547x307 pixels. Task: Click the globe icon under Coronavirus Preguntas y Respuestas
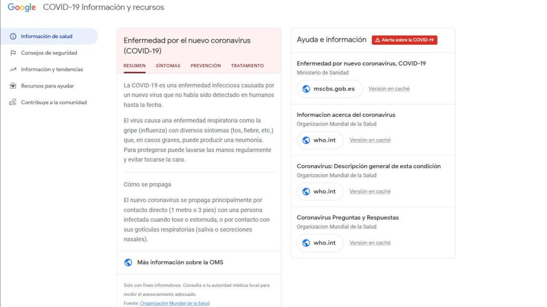click(306, 243)
